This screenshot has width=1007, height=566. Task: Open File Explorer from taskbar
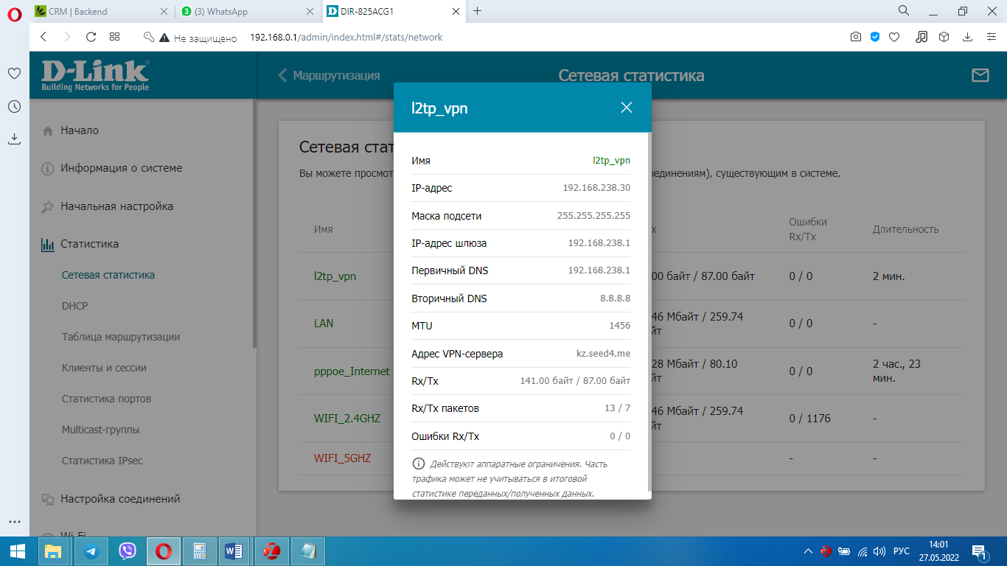[x=52, y=551]
